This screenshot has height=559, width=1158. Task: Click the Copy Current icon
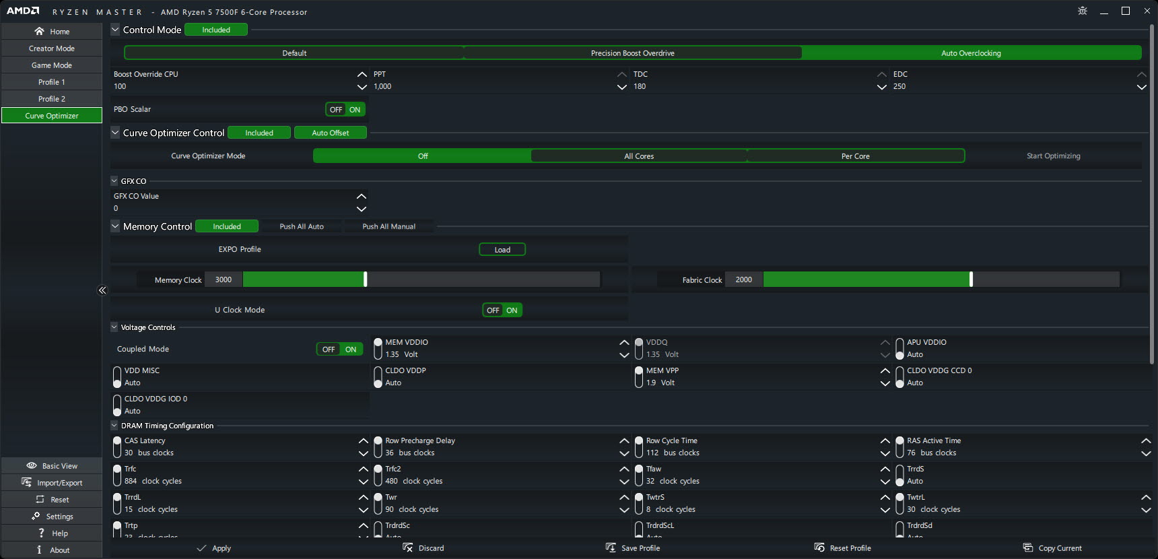click(1028, 548)
